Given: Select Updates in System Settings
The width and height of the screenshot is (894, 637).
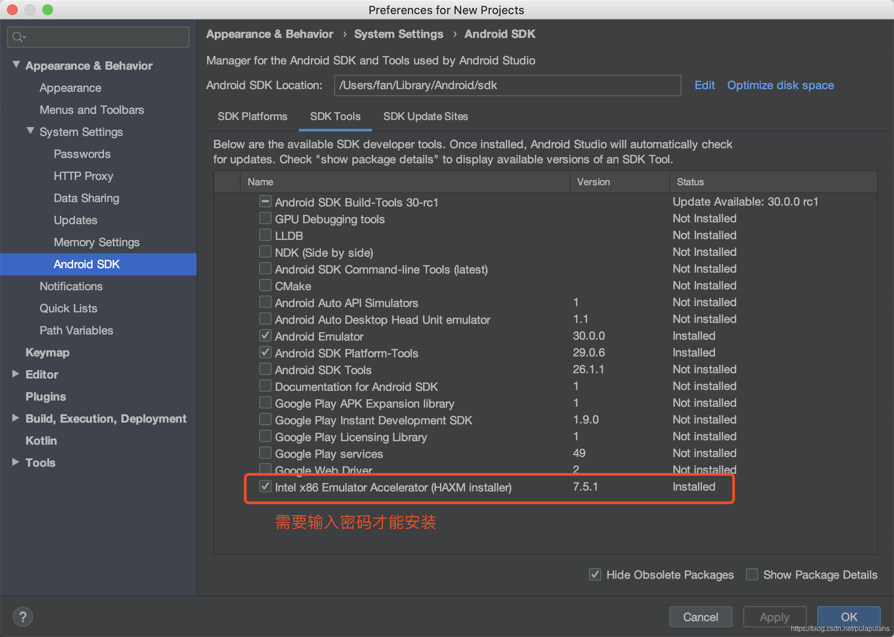Looking at the screenshot, I should pos(75,220).
